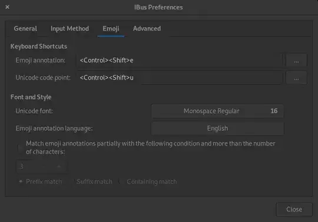Switch to the General tab
This screenshot has width=318, height=222.
click(x=25, y=29)
